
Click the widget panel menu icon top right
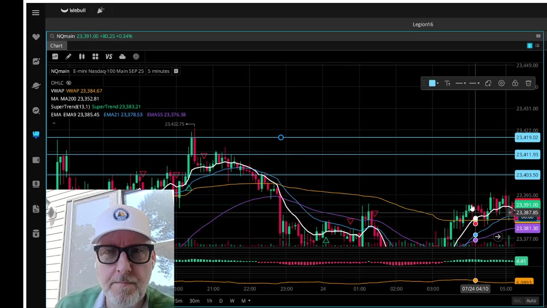(538, 36)
